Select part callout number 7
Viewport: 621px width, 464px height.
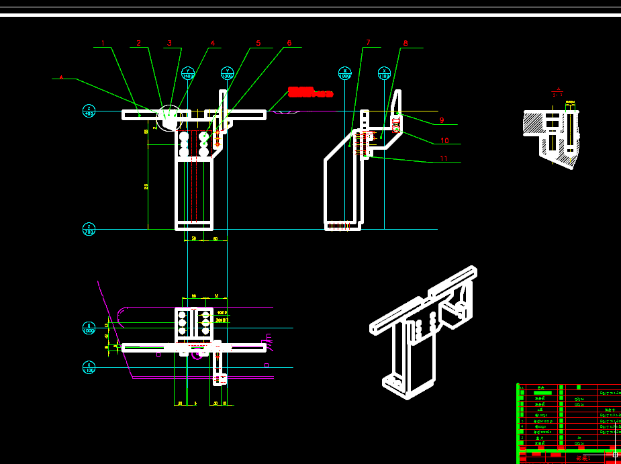[x=369, y=42]
